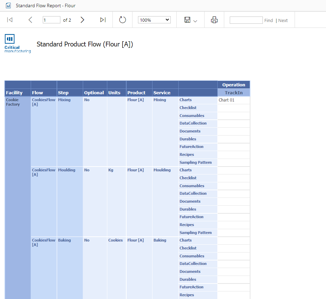Click the find text search box

246,20
